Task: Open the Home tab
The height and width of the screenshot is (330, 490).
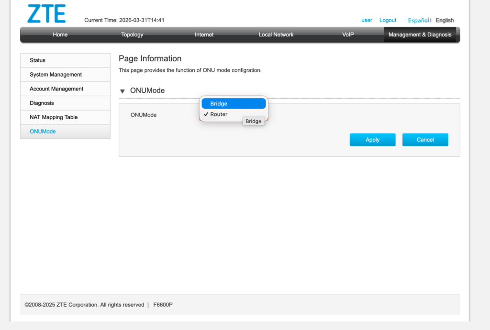Action: (60, 34)
